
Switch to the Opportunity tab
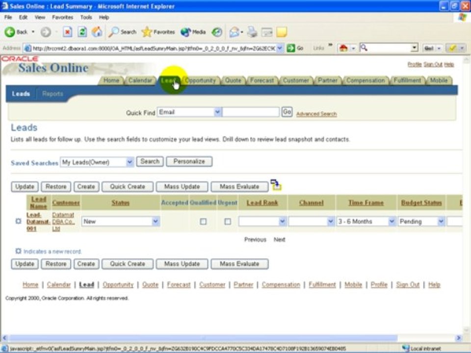click(x=200, y=80)
